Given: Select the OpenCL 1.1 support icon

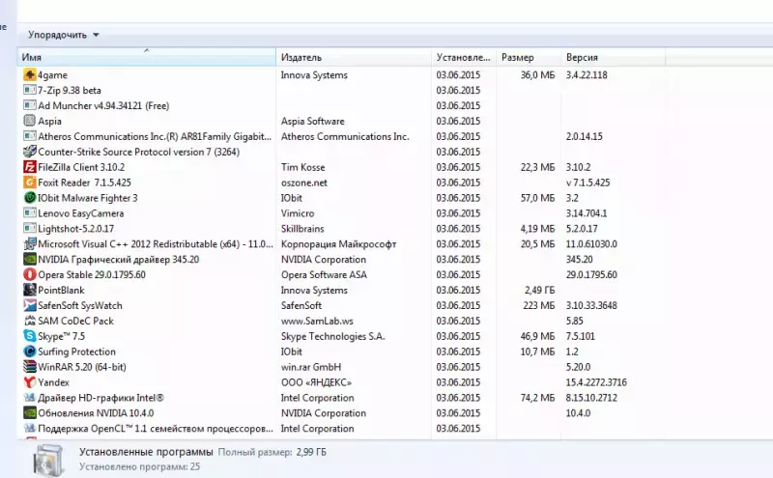Looking at the screenshot, I should coord(30,428).
